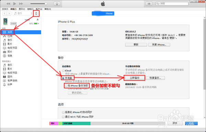Select 摘要 in the settings sidebar

click(x=21, y=32)
